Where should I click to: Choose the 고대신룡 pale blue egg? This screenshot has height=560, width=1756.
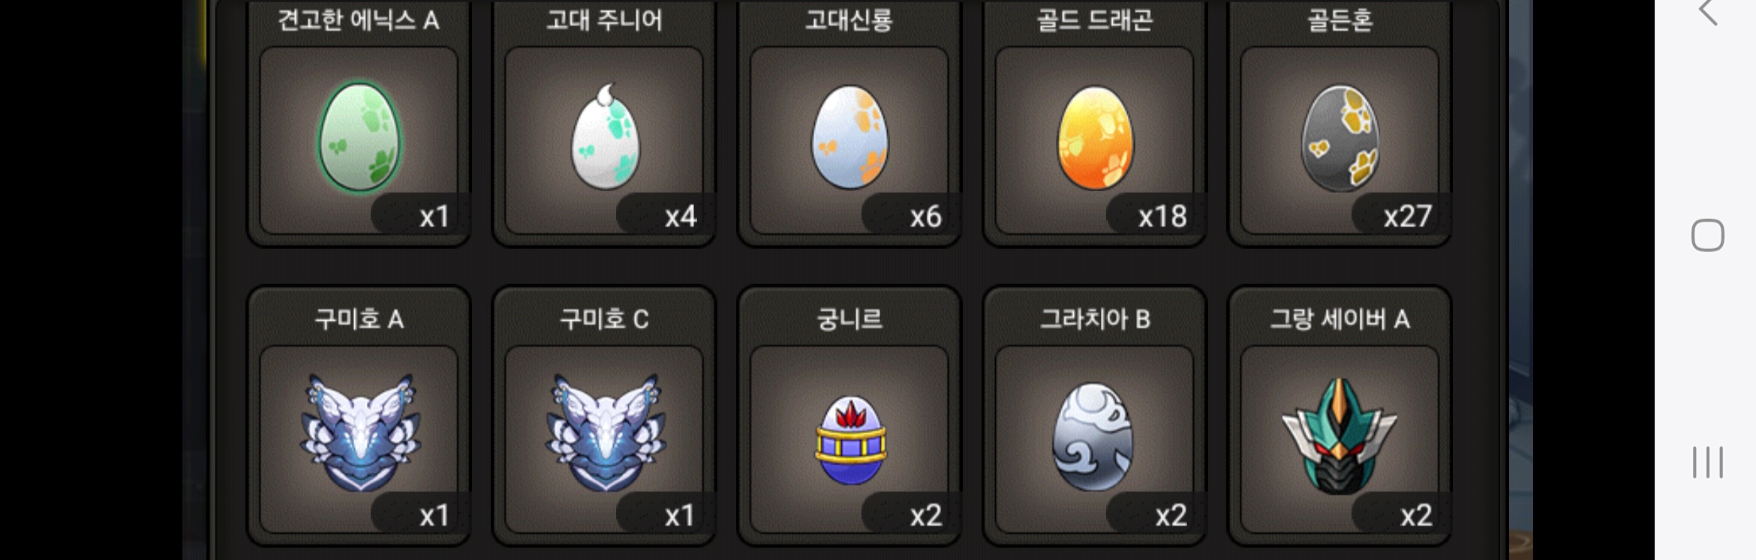(850, 137)
